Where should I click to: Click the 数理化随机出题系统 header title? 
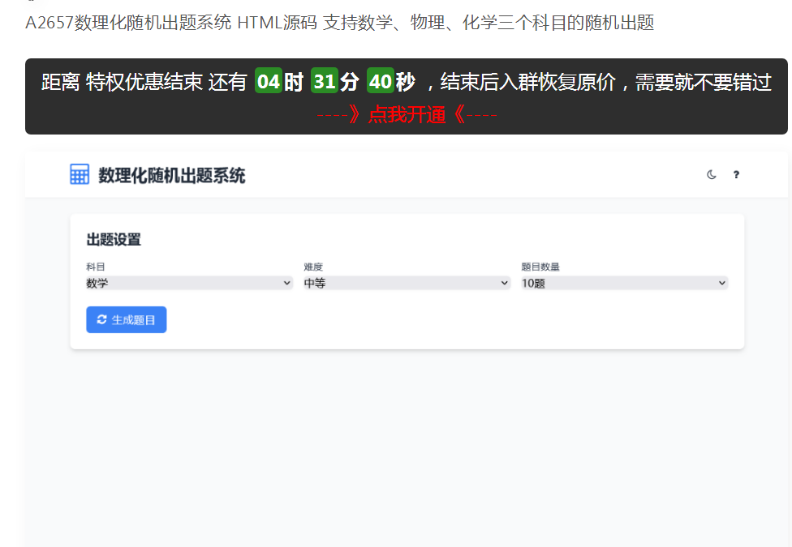(x=171, y=175)
